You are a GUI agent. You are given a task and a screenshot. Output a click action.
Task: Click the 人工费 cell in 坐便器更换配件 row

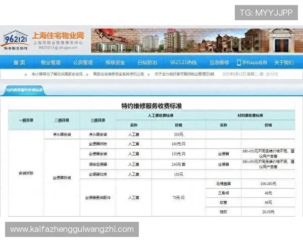134,198
